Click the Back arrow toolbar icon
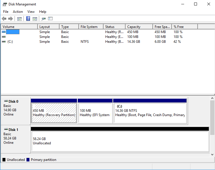The height and width of the screenshot is (170, 215). 4,19
